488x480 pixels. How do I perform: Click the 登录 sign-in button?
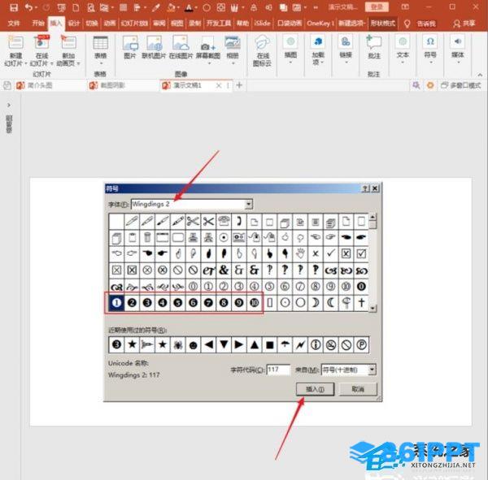(x=377, y=6)
